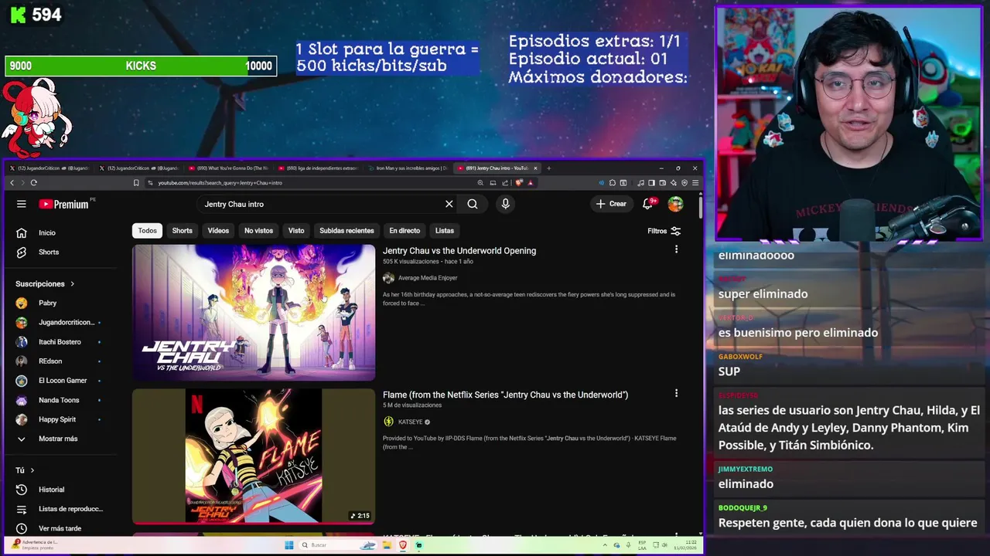Play the Flame by KATSEYE thumbnail
This screenshot has width=990, height=556.
tap(254, 456)
